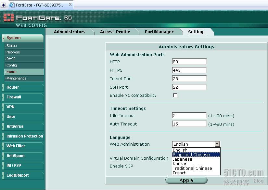Viewport: 268px width, 190px height.
Task: Click the Apply button
Action: click(x=186, y=181)
